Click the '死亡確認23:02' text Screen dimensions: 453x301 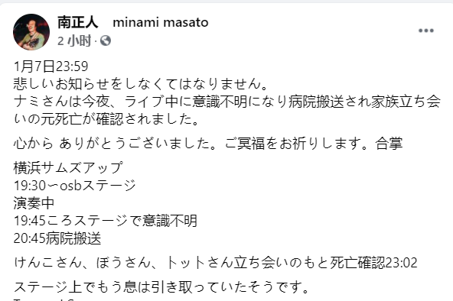[x=373, y=263]
